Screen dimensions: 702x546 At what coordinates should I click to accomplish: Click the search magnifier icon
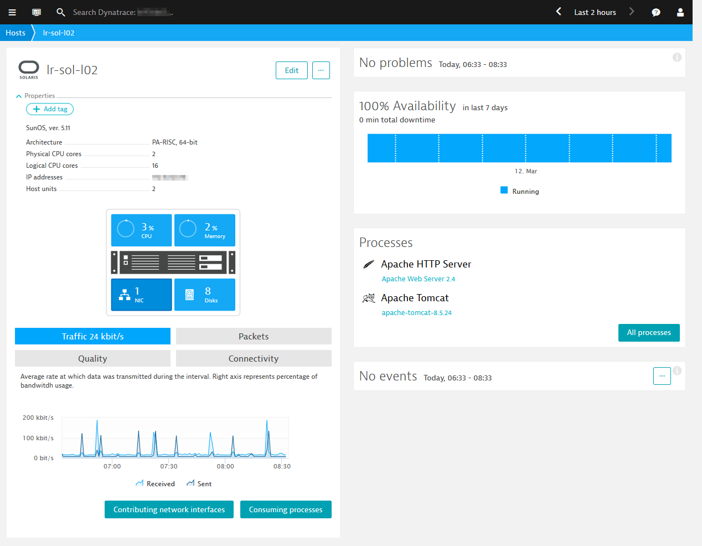click(x=61, y=12)
